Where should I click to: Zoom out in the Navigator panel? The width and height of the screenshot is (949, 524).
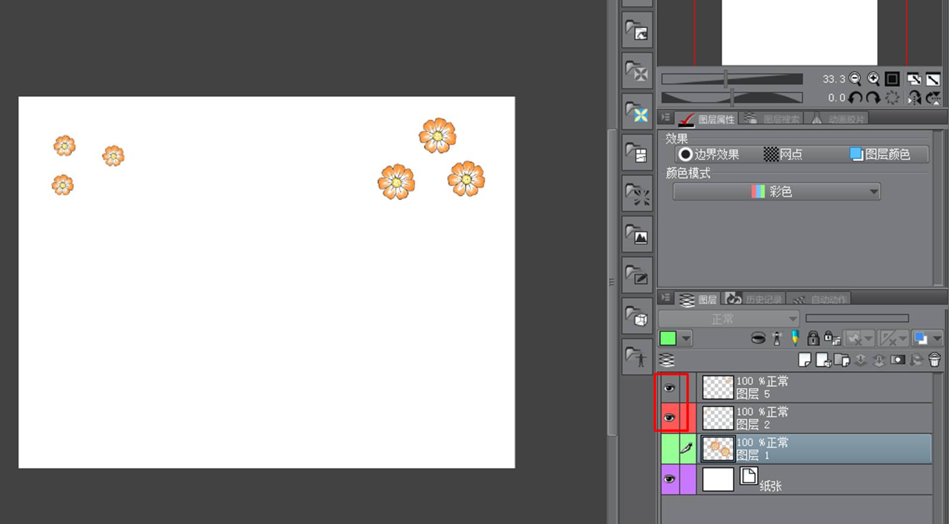pos(855,79)
